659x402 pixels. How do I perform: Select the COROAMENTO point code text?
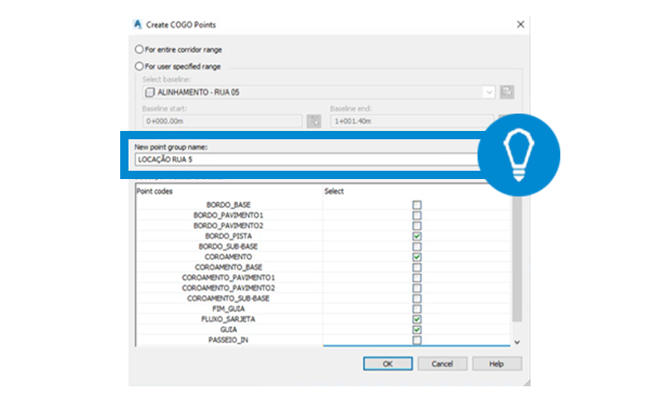pos(228,257)
